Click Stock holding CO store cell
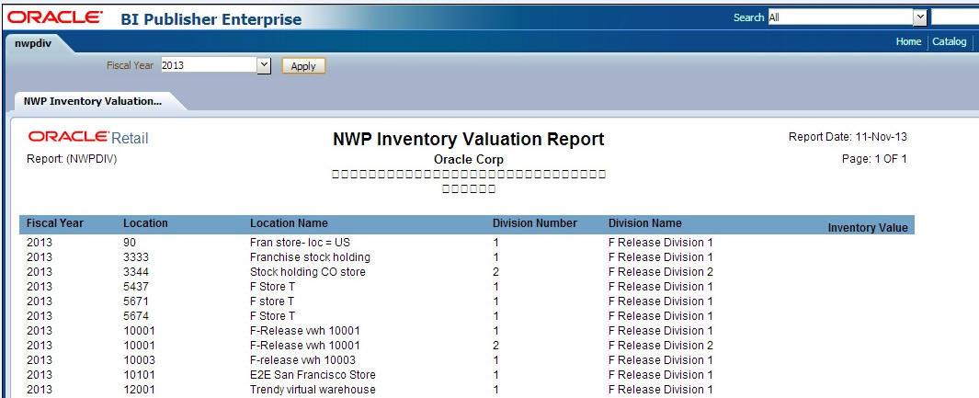 tap(308, 272)
